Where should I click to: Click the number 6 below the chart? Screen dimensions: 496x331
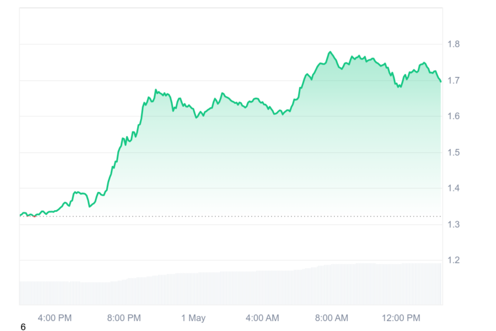[23, 327]
